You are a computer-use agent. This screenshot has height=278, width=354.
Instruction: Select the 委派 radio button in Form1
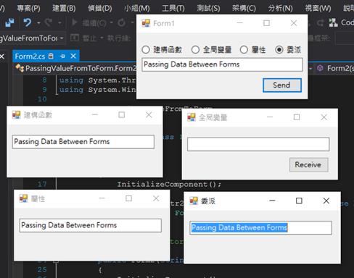[279, 50]
